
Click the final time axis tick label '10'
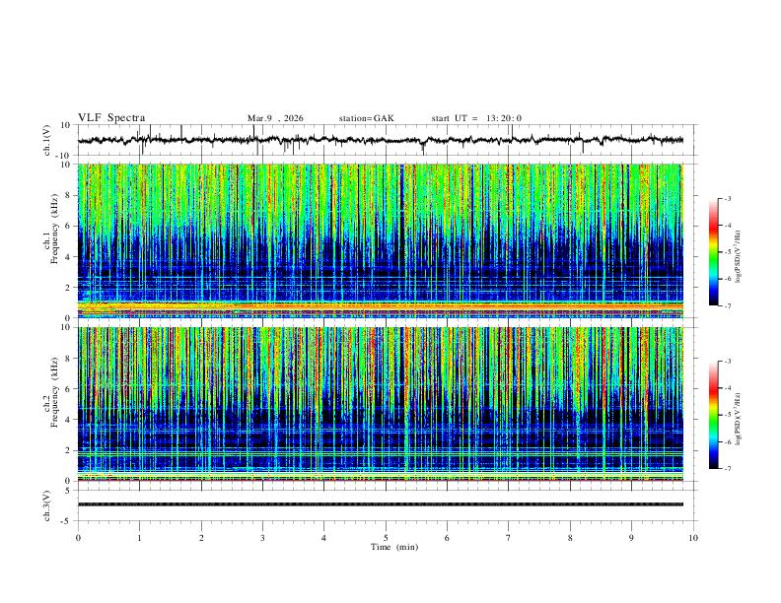click(693, 538)
